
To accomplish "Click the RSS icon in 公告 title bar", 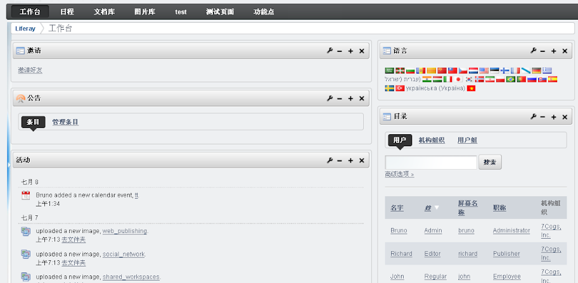I will (21, 98).
